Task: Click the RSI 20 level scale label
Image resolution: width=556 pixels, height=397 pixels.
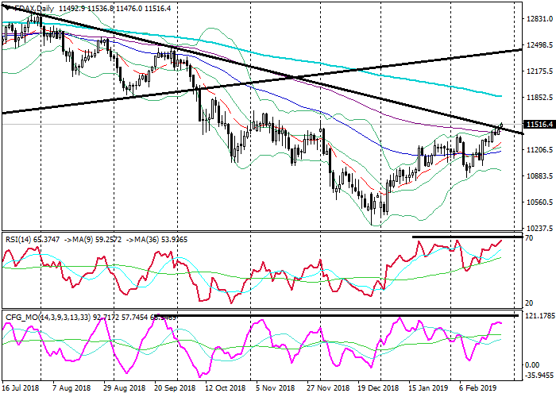Action: (531, 303)
